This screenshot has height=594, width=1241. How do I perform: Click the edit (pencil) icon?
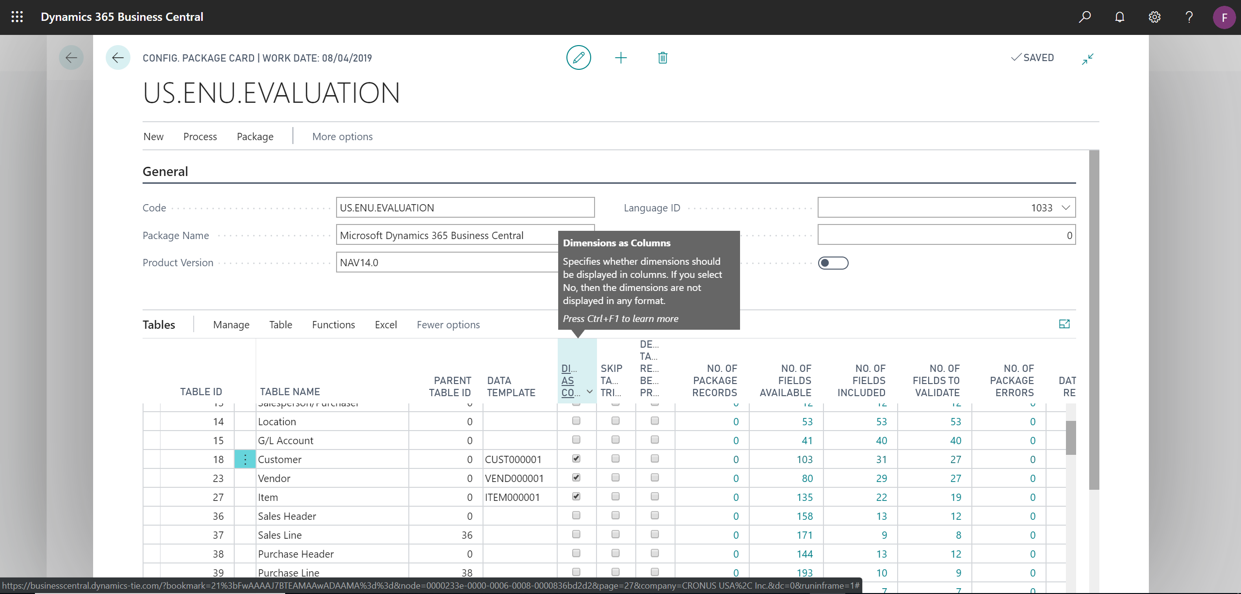[x=579, y=57]
